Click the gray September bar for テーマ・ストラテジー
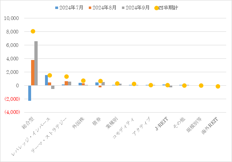This screenshot has height=162, width=232. point(70,84)
